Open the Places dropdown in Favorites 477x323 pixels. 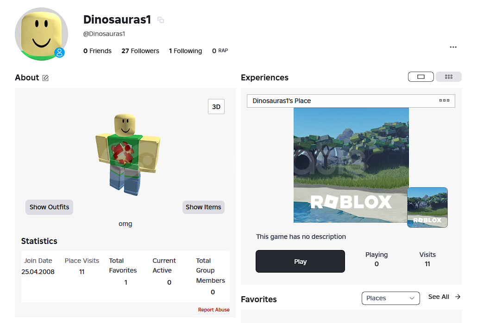coord(390,298)
